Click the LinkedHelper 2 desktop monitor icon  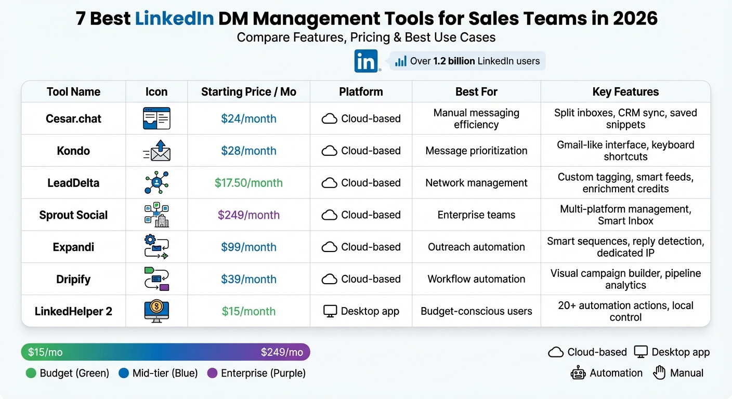156,311
